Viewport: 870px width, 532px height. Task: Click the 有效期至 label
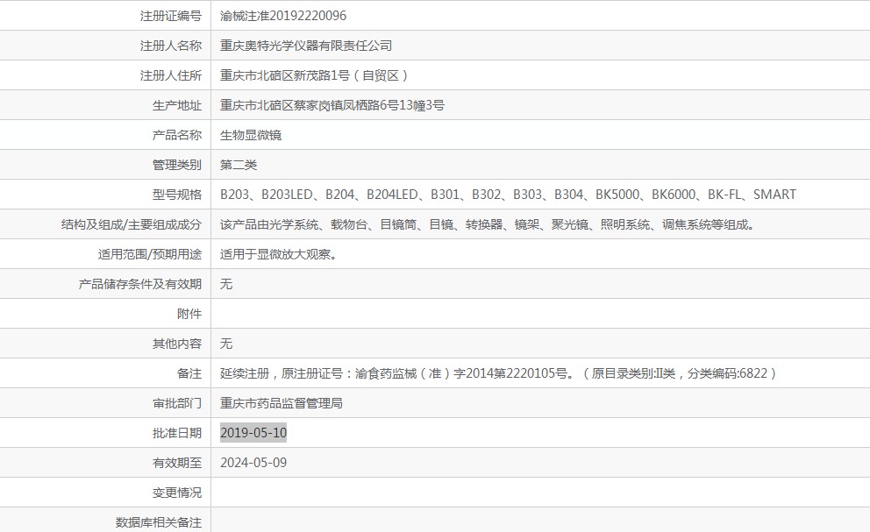tap(177, 464)
